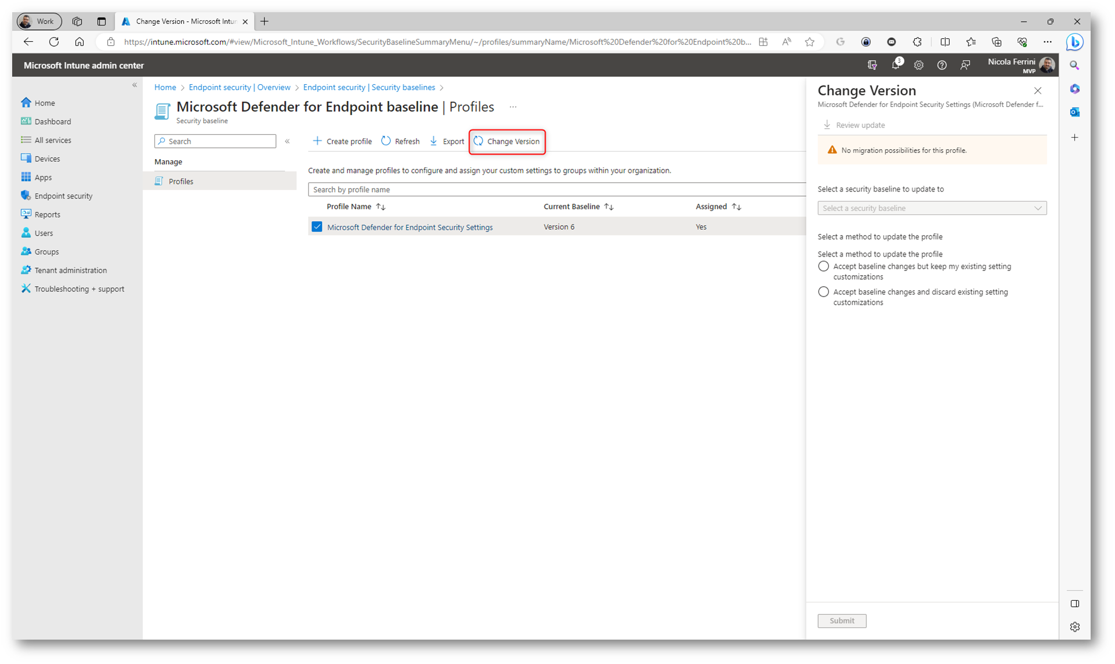Open the Bing Copilot sidebar button
The width and height of the screenshot is (1115, 664).
pos(1074,42)
